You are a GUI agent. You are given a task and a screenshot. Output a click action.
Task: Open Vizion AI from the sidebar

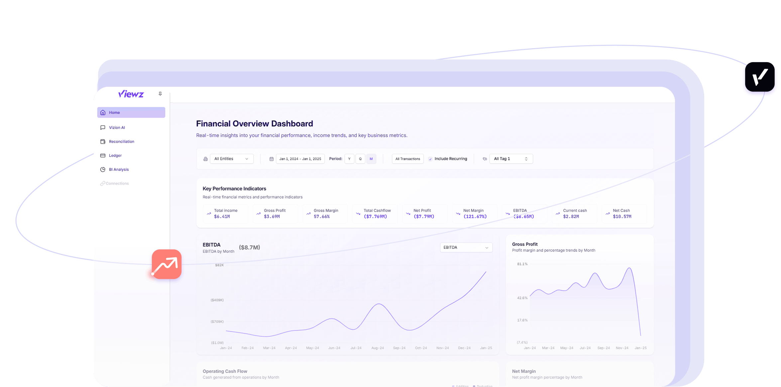(117, 128)
